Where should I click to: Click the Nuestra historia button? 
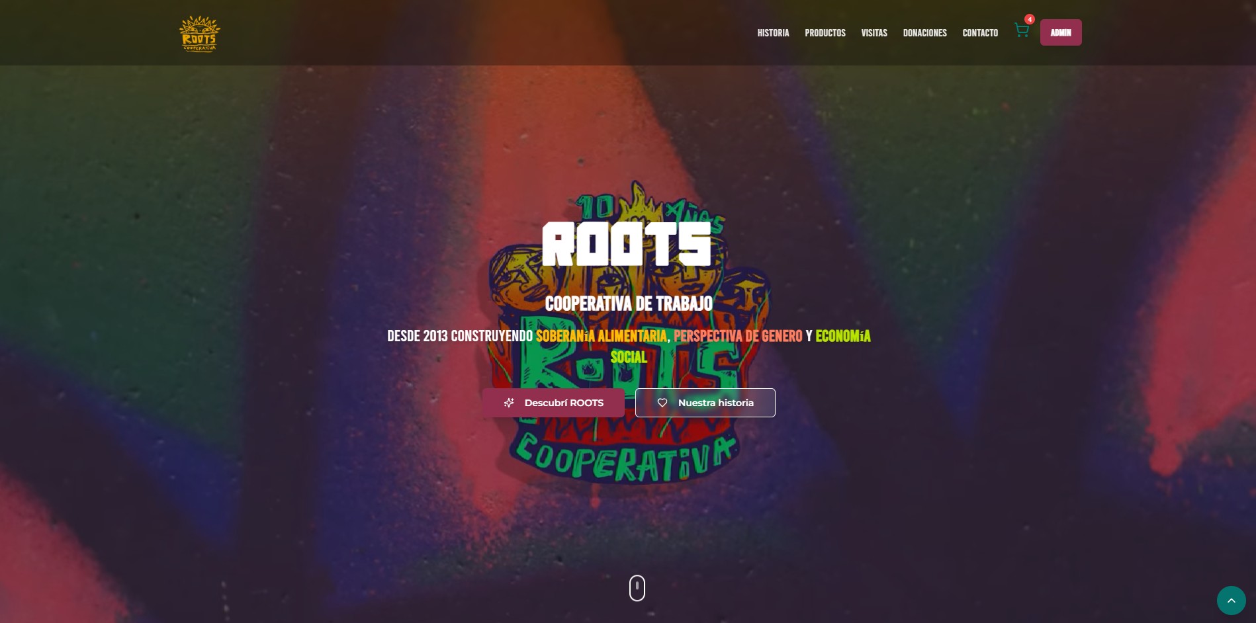705,403
